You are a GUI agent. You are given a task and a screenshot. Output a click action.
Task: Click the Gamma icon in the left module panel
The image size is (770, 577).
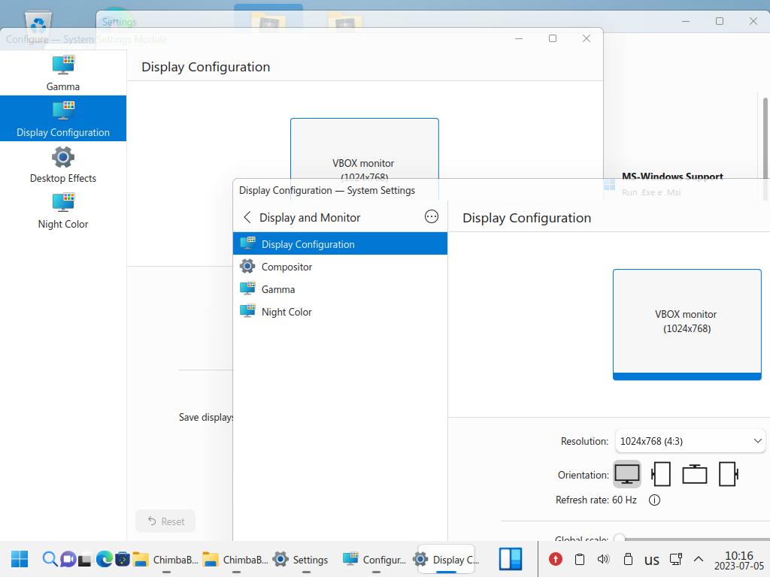coord(63,65)
